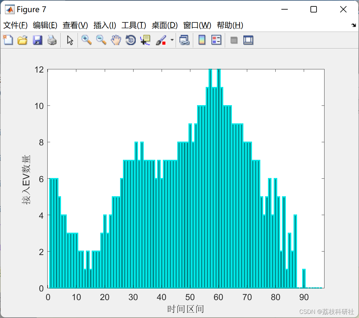Close the Figure 7 window
This screenshot has height=318, width=359.
[x=343, y=9]
